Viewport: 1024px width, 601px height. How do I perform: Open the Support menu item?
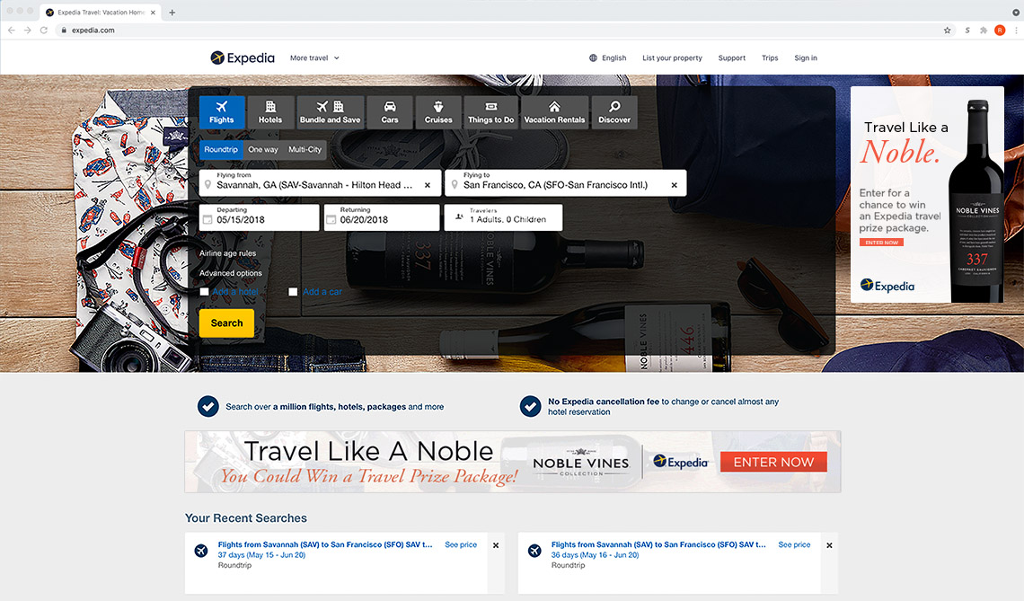pyautogui.click(x=731, y=58)
